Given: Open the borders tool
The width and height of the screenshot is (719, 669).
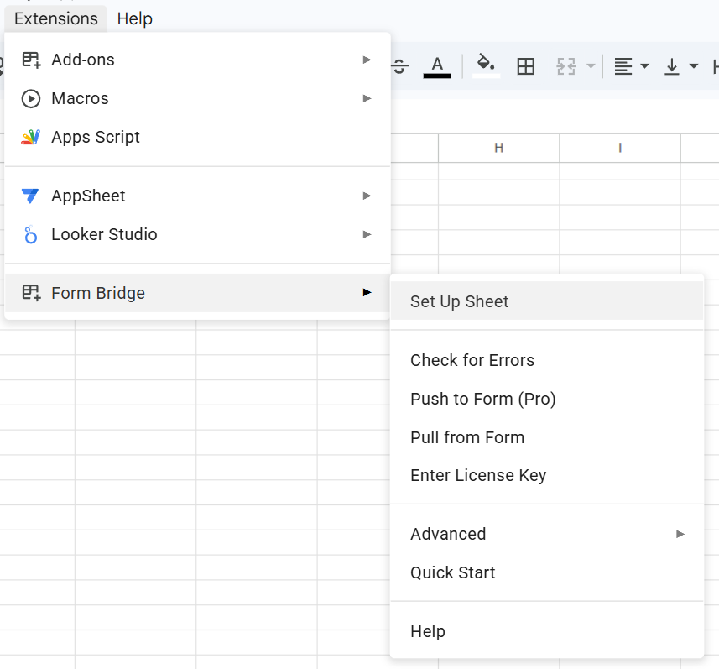Looking at the screenshot, I should coord(525,67).
